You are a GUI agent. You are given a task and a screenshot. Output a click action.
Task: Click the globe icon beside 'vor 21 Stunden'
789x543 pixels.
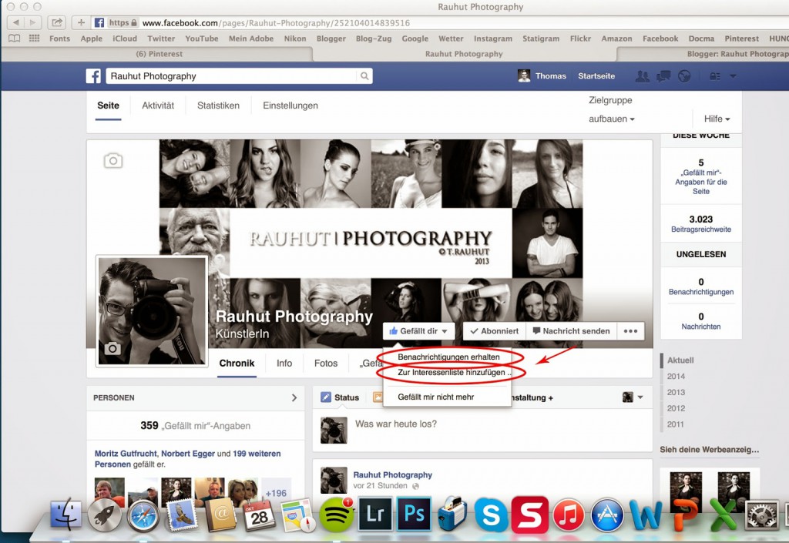415,486
